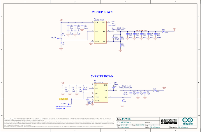Select inductor L3 coil symbol
This screenshot has width=201, height=132.
[119, 90]
